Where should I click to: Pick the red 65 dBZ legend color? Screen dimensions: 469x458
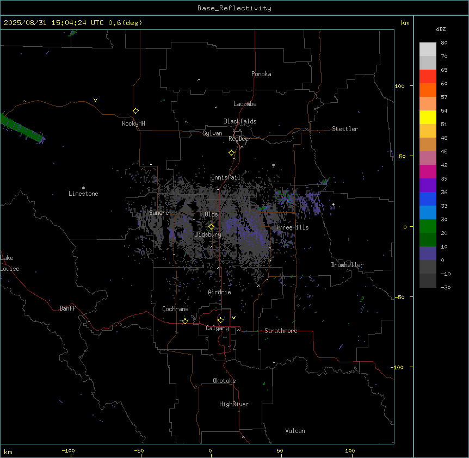(428, 76)
